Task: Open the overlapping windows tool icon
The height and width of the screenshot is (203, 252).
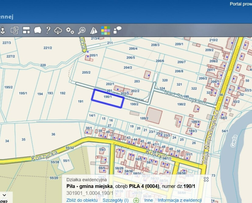Action: 15,30
